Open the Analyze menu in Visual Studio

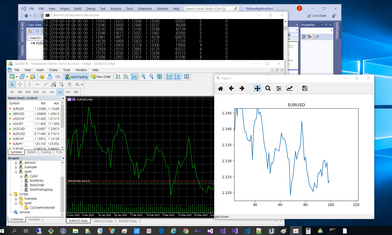point(116,9)
